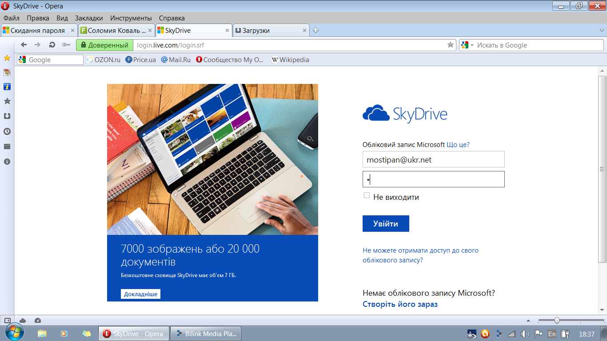Open the Закладки menu
Viewport: 607px width, 341px height.
89,18
